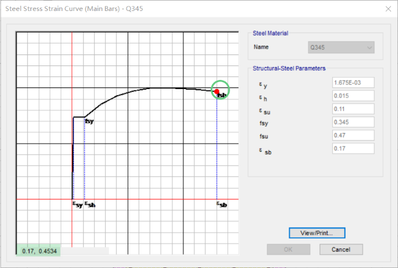398x268 pixels.
Task: Click the OK button
Action: click(288, 249)
